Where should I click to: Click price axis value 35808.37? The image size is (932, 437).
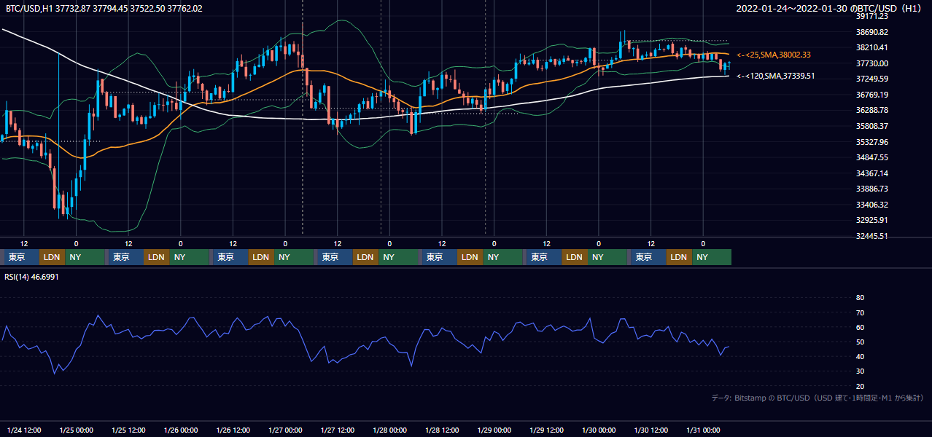pyautogui.click(x=871, y=126)
